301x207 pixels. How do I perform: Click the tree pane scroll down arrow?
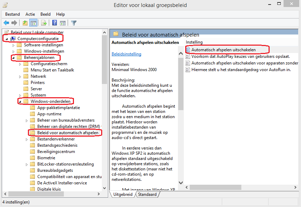coord(104,188)
